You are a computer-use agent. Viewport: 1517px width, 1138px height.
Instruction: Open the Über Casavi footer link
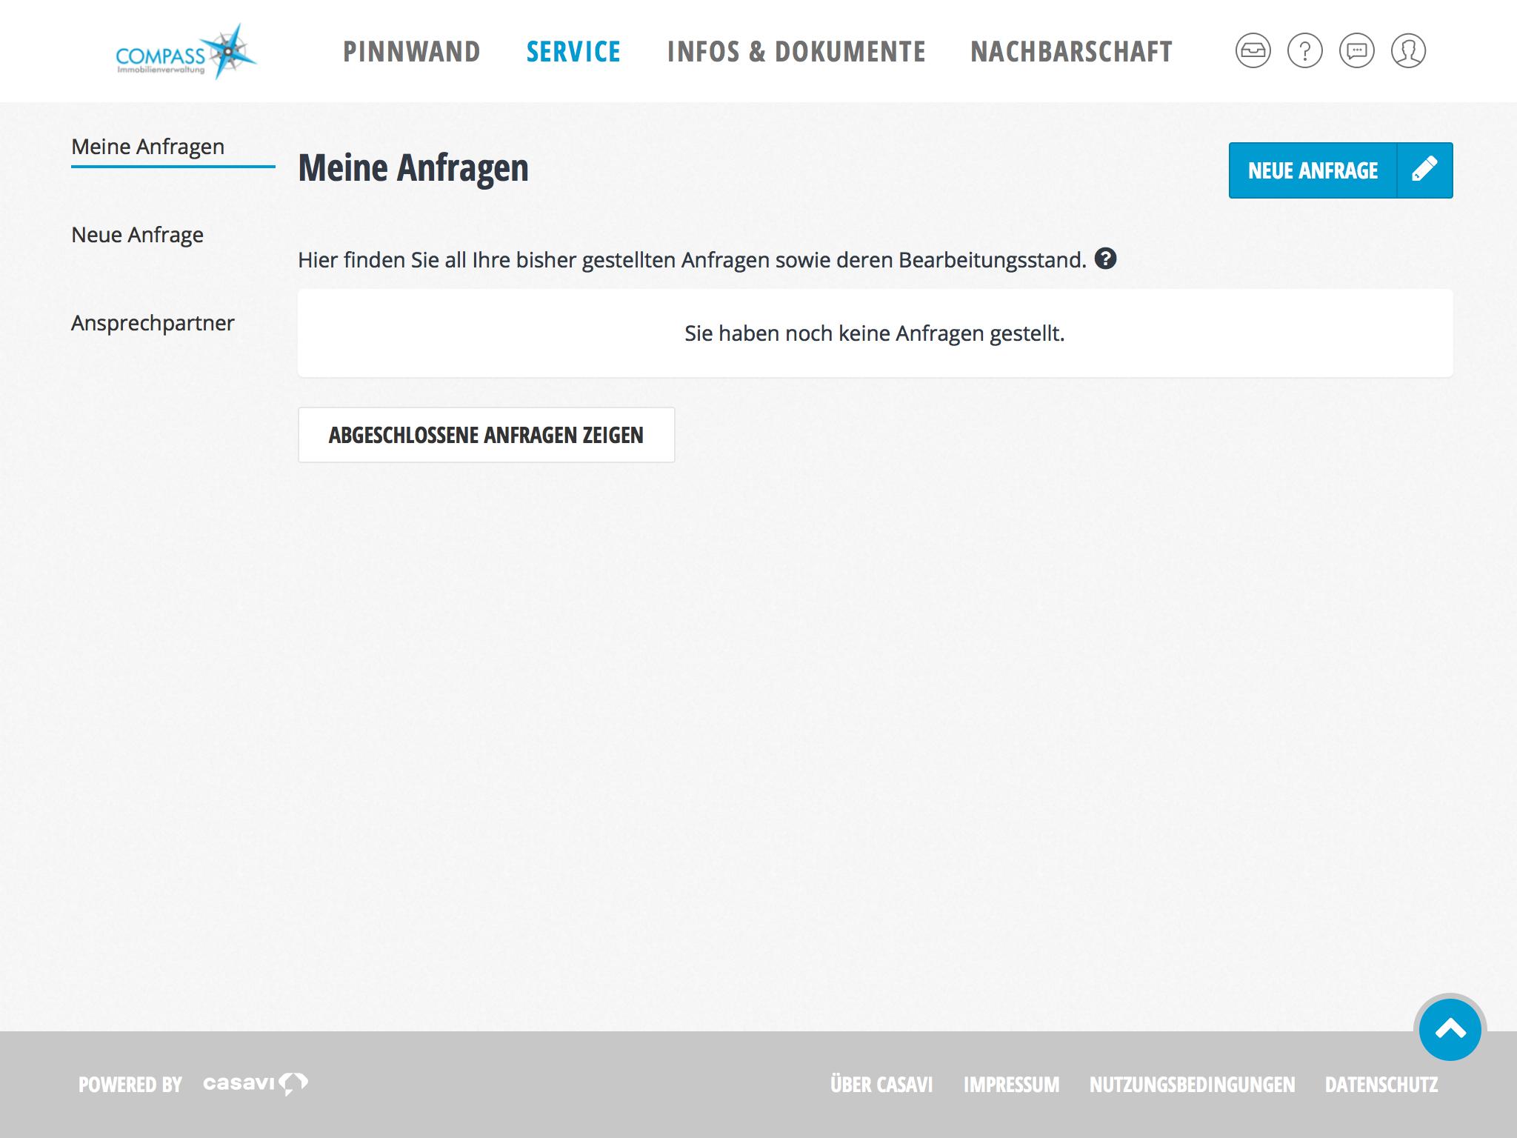tap(881, 1085)
